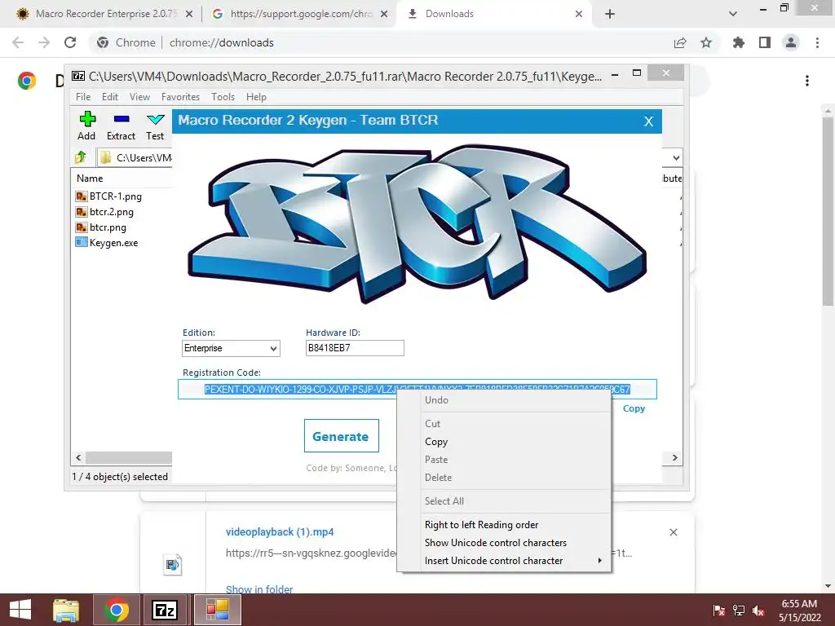This screenshot has width=835, height=626.
Task: Select btcr.png in the file list
Action: coord(100,227)
